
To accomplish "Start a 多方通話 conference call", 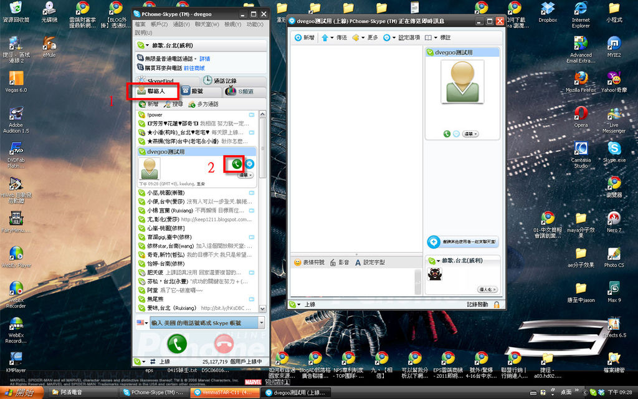I will [x=204, y=104].
